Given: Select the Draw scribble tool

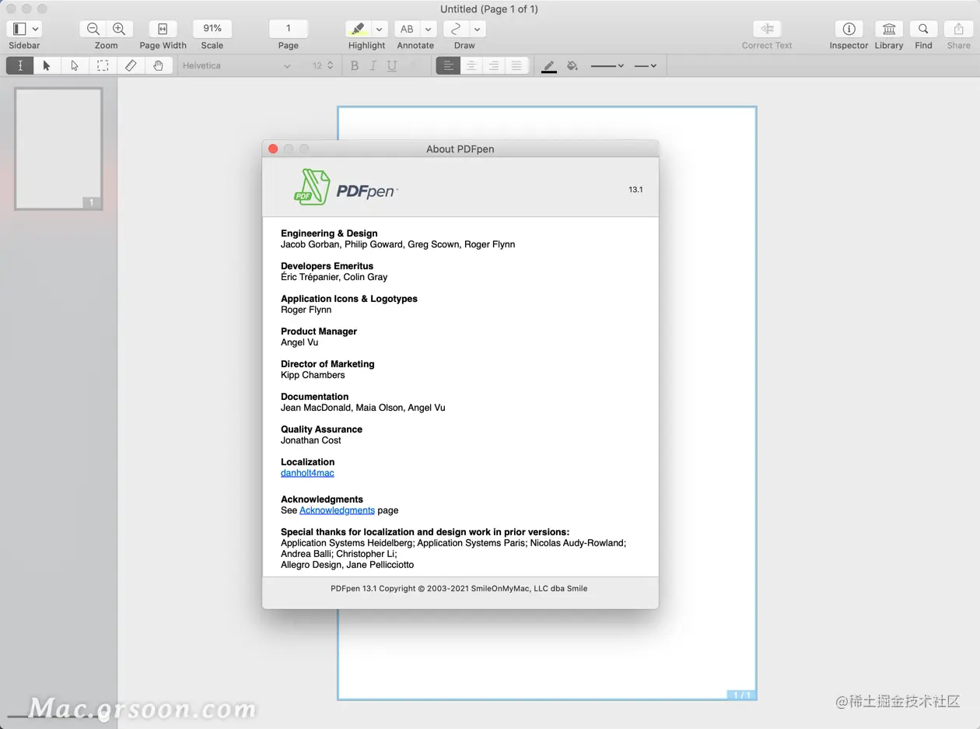Looking at the screenshot, I should point(457,29).
